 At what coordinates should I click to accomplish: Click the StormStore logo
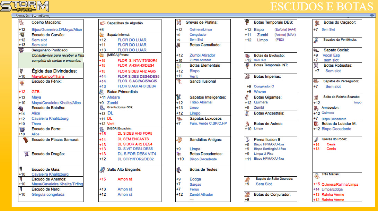coord(24,6)
